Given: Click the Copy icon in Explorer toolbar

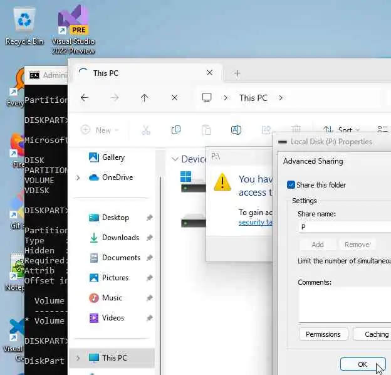Looking at the screenshot, I should tap(176, 130).
